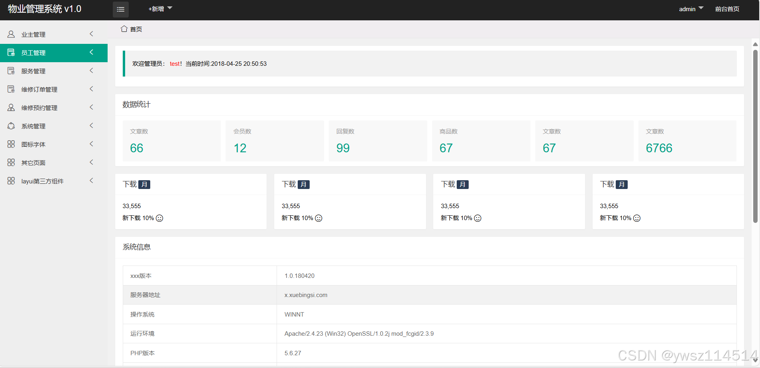Click the 图标字体 grid icon
This screenshot has width=760, height=368.
click(11, 144)
